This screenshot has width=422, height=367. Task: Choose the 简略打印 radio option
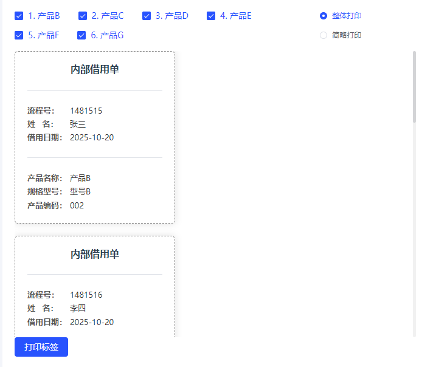pyautogui.click(x=323, y=35)
